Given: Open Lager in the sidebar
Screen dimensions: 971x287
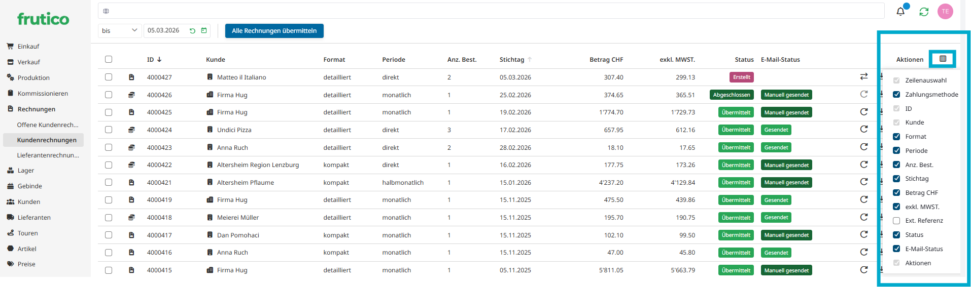Looking at the screenshot, I should click(x=26, y=171).
